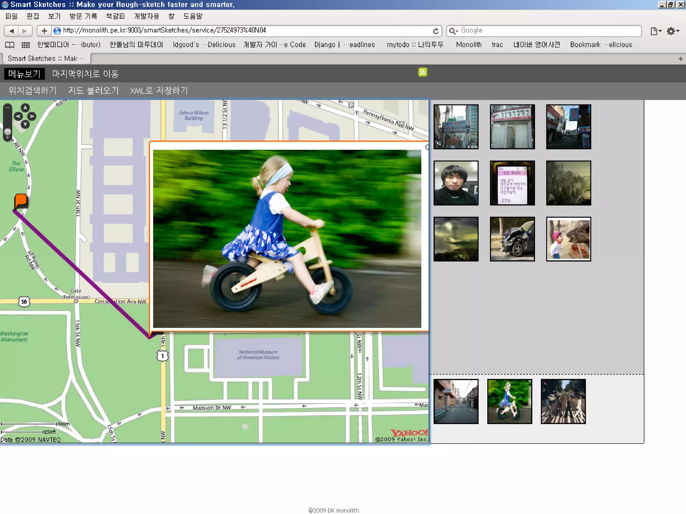The height and width of the screenshot is (514, 686).
Task: Click the browser reload button
Action: (435, 31)
